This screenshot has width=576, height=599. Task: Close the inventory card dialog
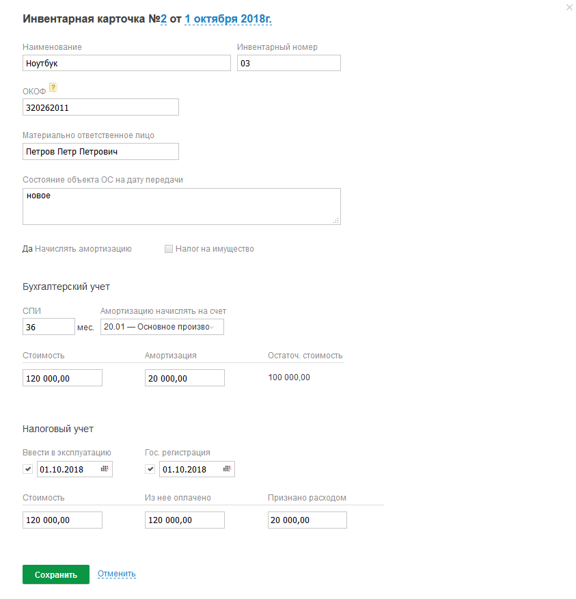570,8
